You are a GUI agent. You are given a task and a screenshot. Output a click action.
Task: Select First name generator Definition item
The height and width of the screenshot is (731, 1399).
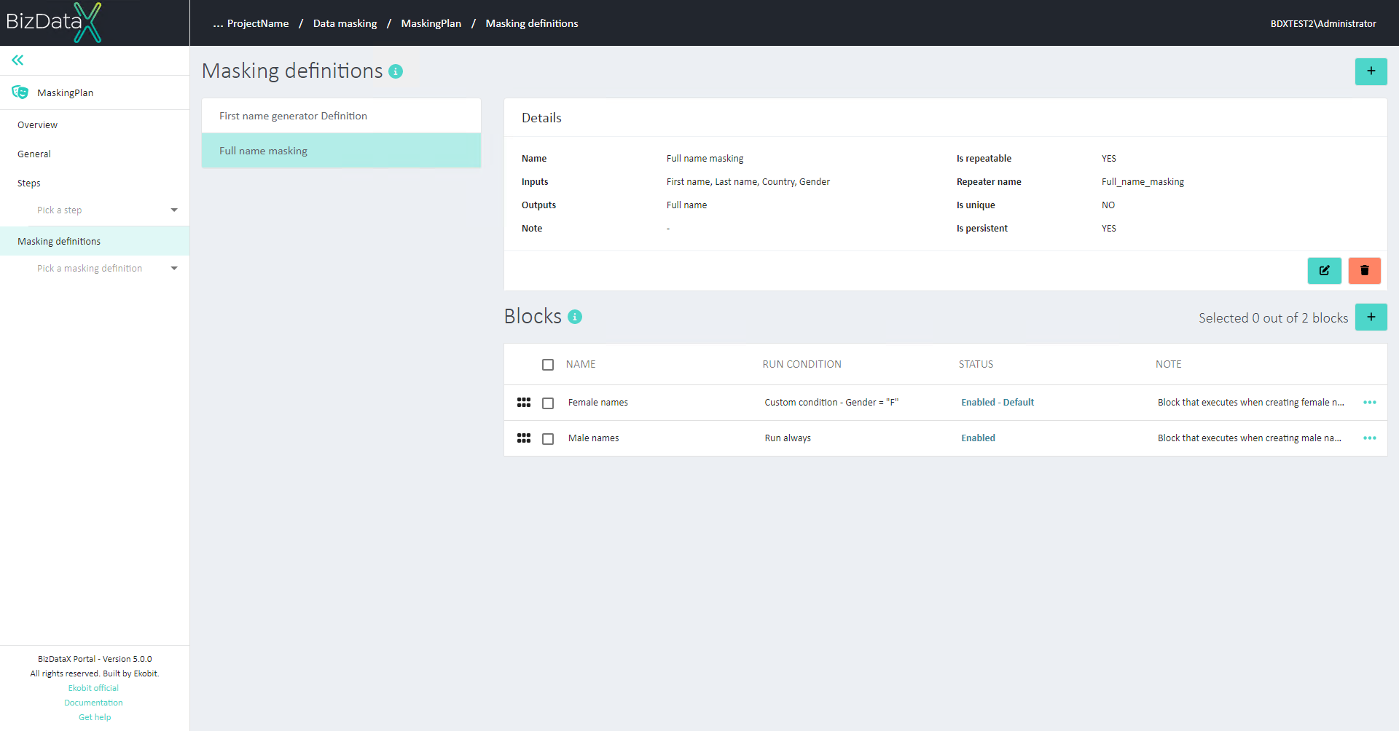[x=341, y=116]
